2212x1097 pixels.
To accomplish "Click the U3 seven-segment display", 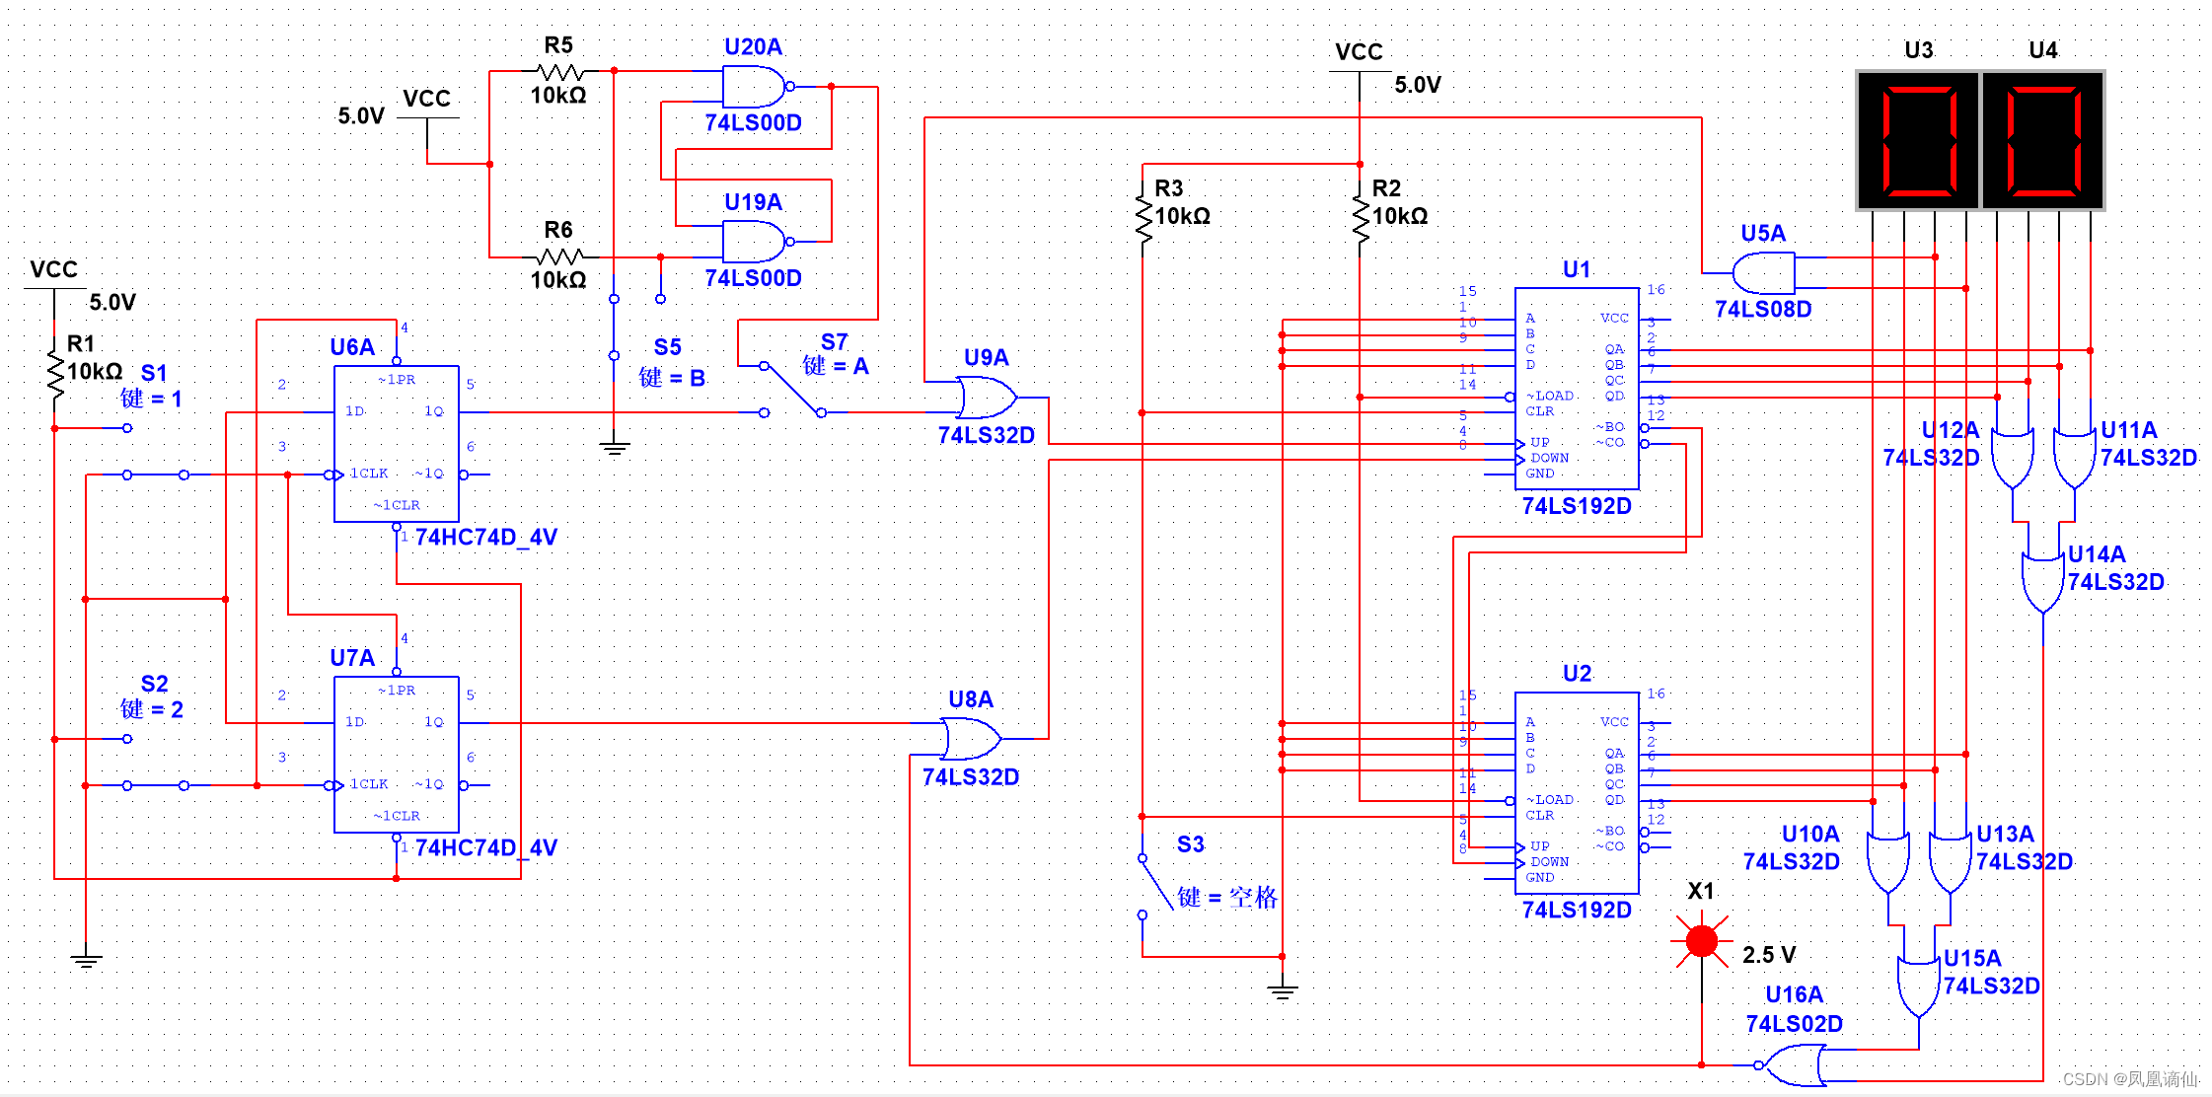I will tap(1919, 139).
